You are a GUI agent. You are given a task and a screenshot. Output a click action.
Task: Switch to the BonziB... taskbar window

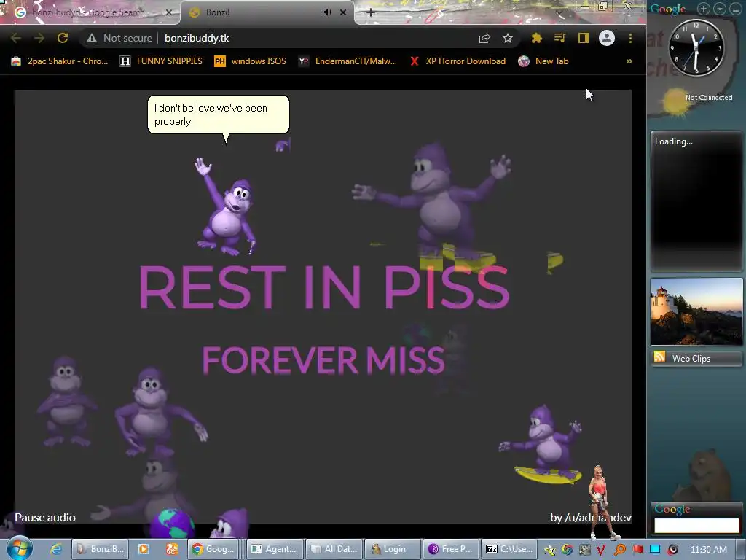coord(101,549)
